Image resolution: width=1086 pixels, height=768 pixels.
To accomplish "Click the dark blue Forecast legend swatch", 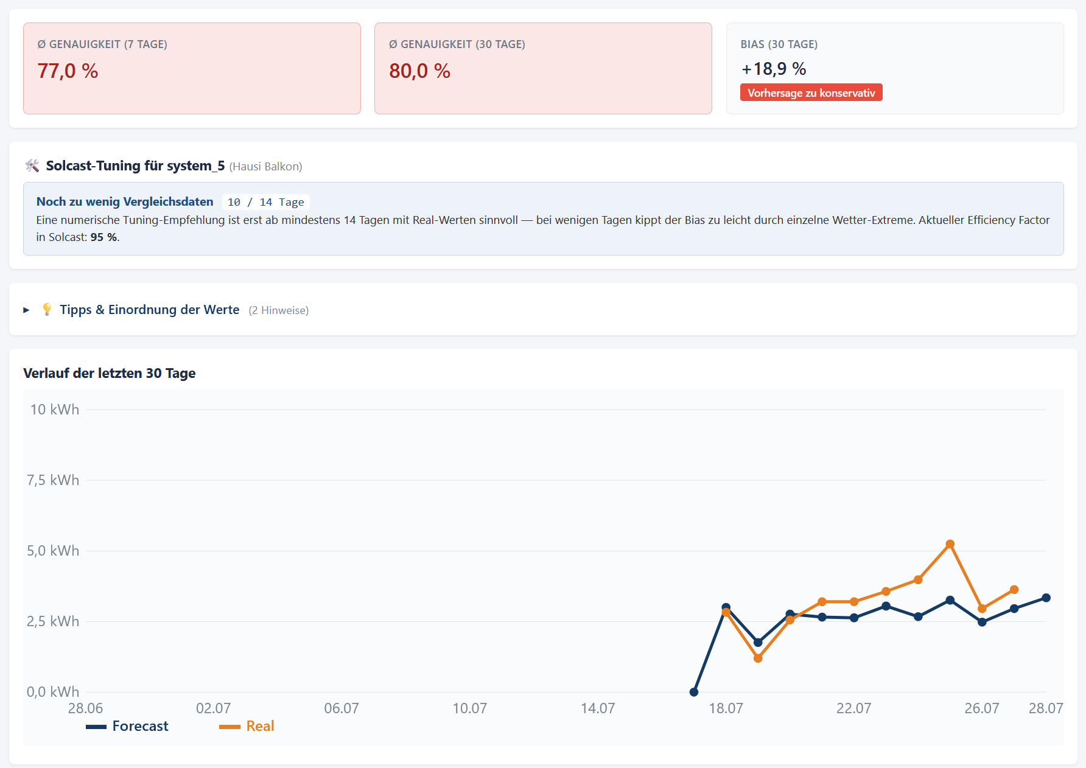I will coord(96,727).
